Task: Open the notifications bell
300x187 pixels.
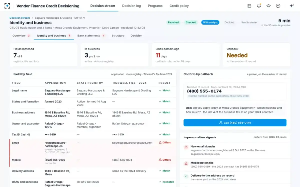Action: coord(259,6)
